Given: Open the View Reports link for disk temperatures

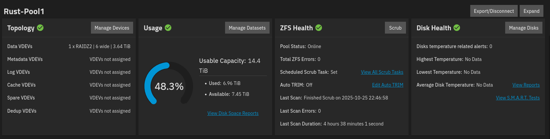Looking at the screenshot, I should pos(526,85).
